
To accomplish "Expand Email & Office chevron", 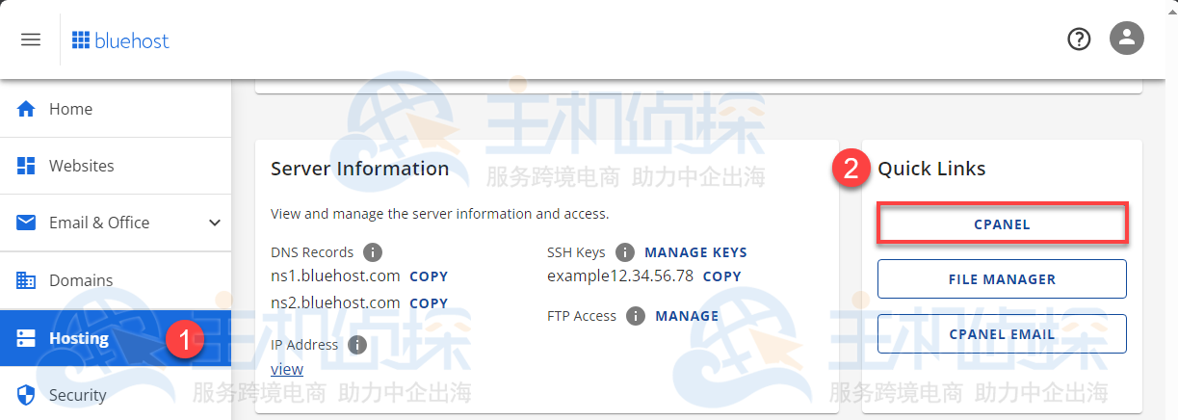I will (x=214, y=223).
